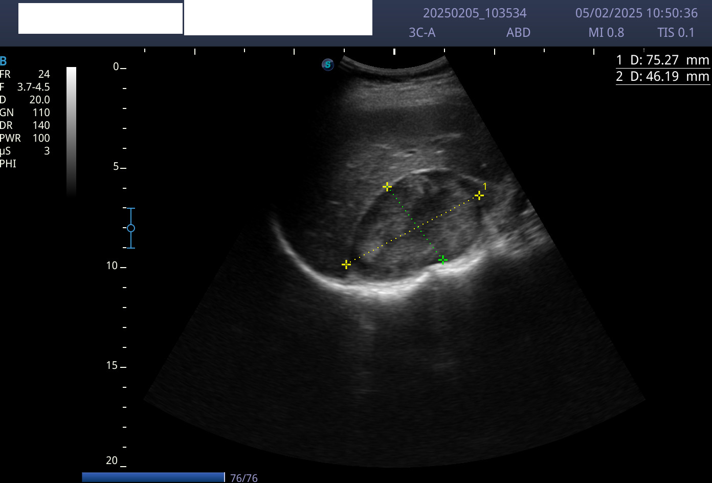The width and height of the screenshot is (712, 483).
Task: Select the green caliper cross near the bright echo
Action: [443, 260]
